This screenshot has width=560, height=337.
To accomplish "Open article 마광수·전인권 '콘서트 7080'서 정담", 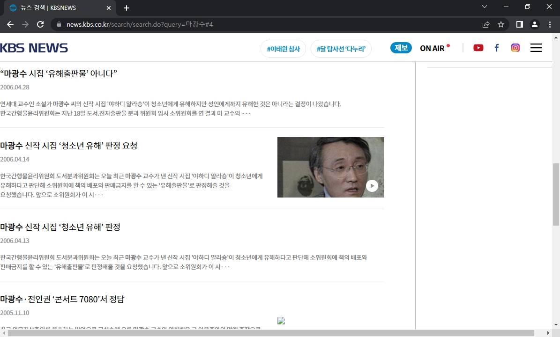I will (x=62, y=299).
